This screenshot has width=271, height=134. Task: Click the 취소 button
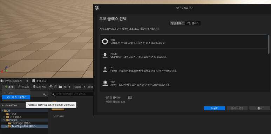[260, 108]
